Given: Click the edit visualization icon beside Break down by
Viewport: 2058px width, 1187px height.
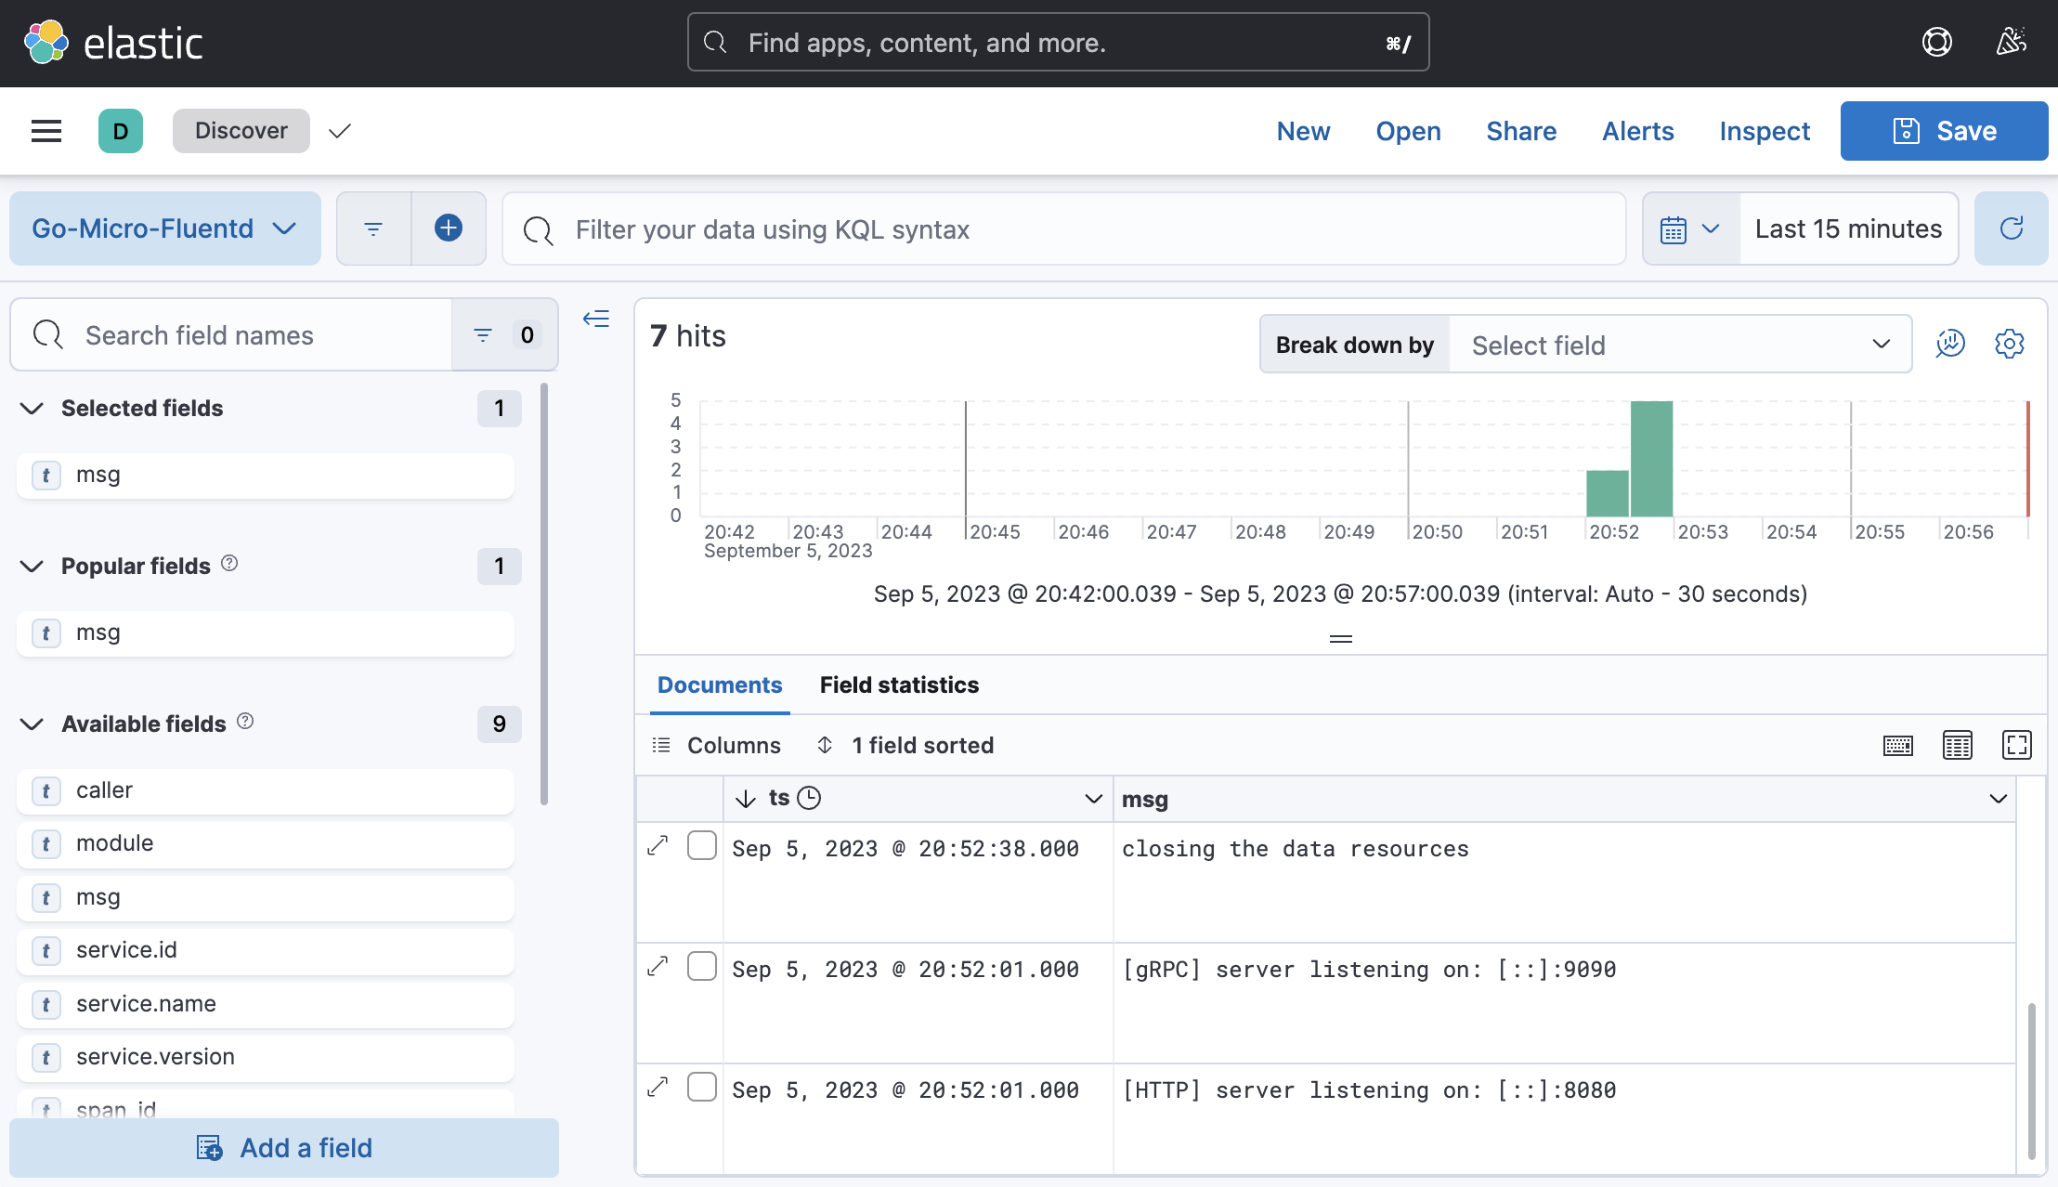Looking at the screenshot, I should [x=1950, y=344].
